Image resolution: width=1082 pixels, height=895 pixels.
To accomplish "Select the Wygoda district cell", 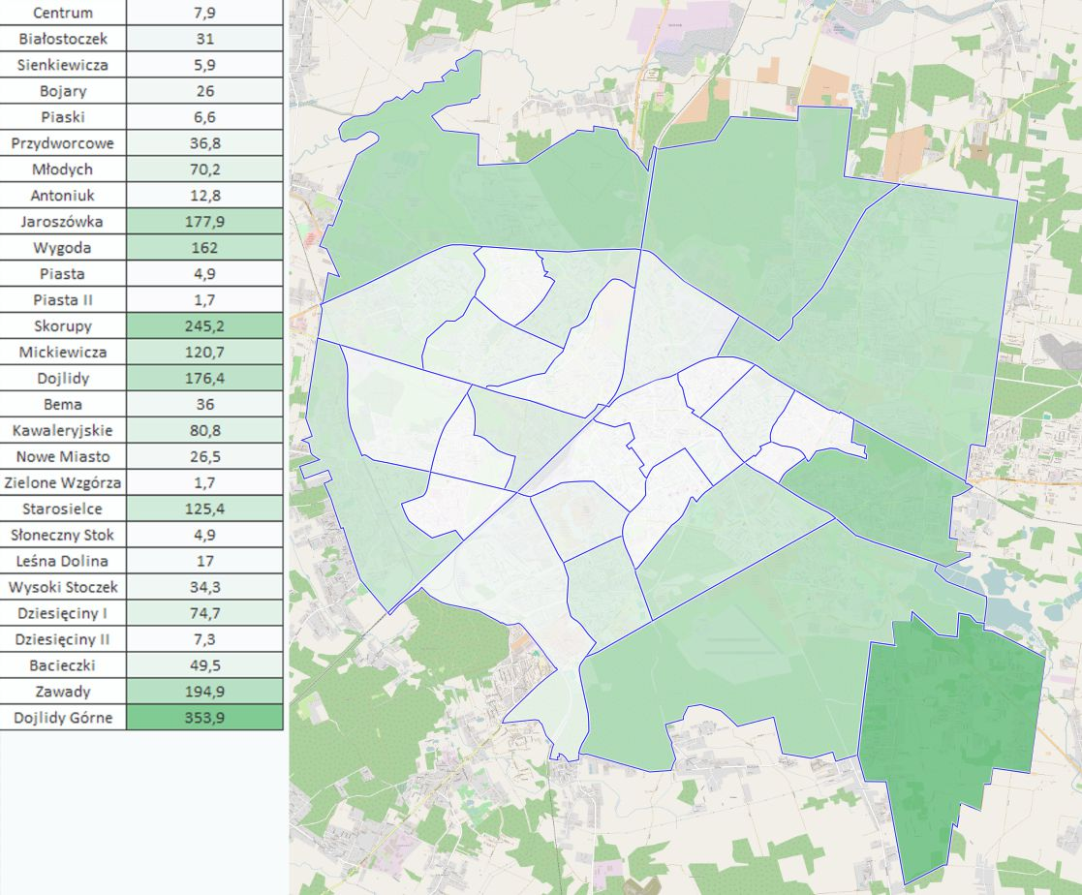I will click(x=63, y=248).
